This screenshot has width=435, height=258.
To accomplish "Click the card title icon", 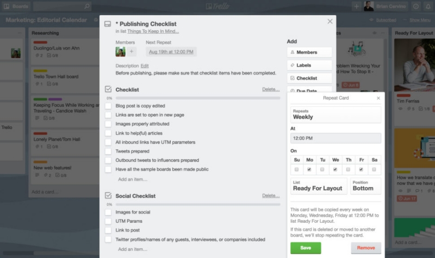I will pyautogui.click(x=108, y=24).
